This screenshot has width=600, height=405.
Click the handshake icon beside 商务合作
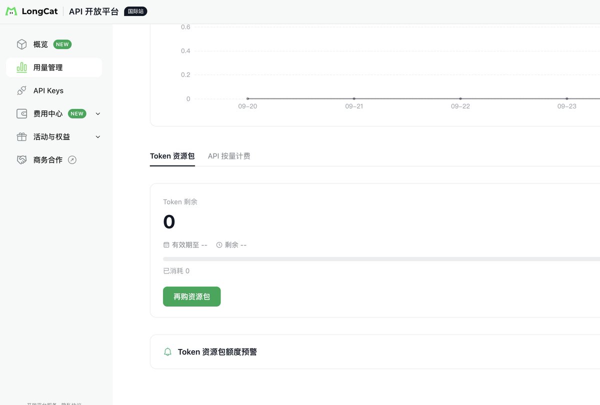(x=21, y=160)
